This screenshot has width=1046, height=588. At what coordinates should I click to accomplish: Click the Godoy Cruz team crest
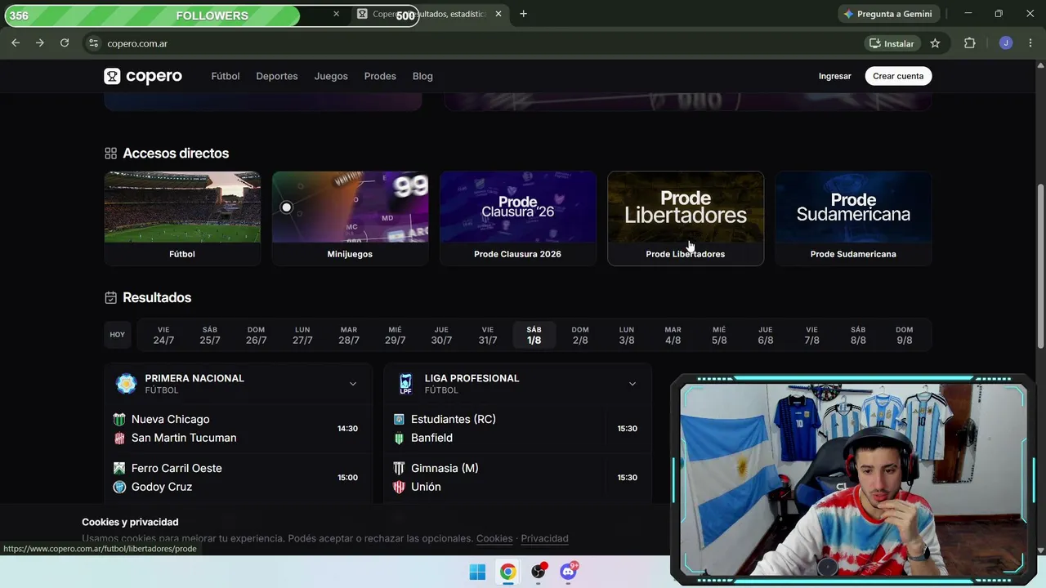coord(119,488)
